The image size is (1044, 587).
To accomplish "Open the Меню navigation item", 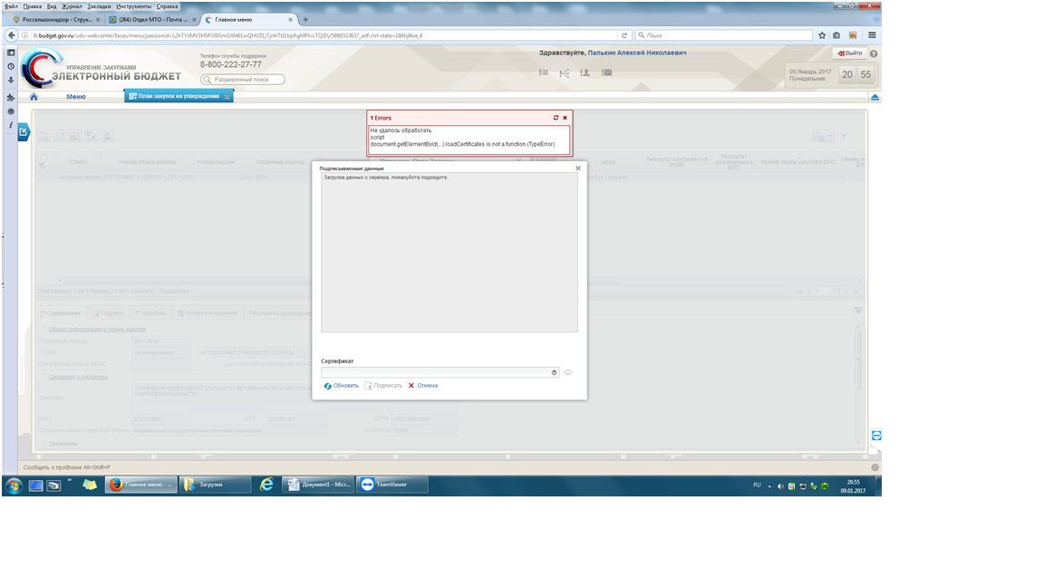I will tap(76, 97).
